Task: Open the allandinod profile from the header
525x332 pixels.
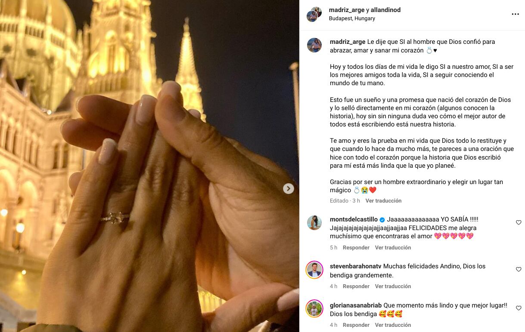Action: (x=386, y=10)
